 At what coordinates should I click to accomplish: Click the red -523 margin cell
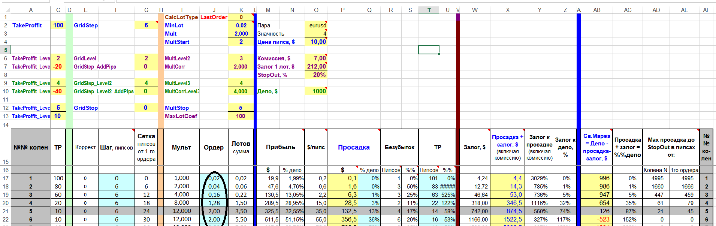tap(597, 220)
